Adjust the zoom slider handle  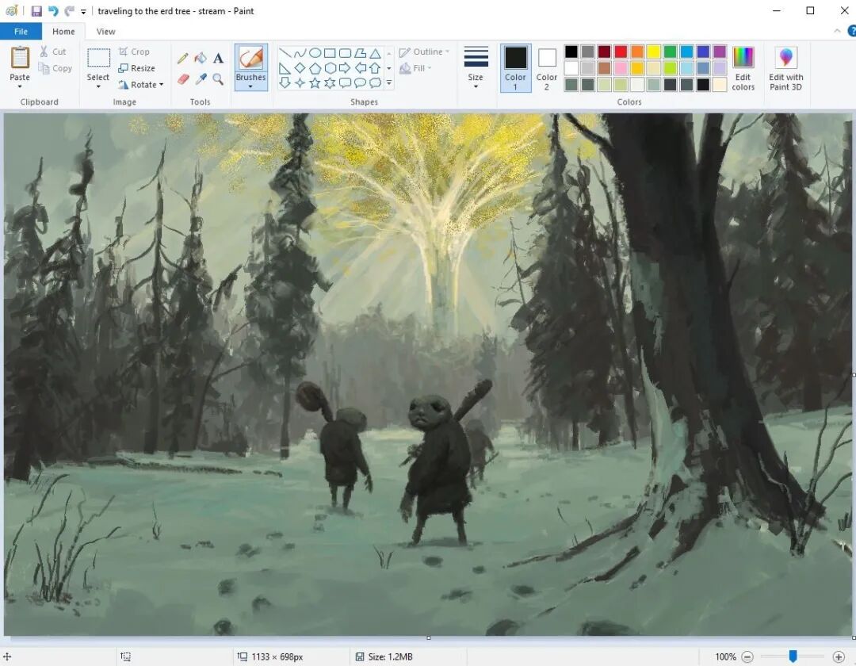pos(793,656)
